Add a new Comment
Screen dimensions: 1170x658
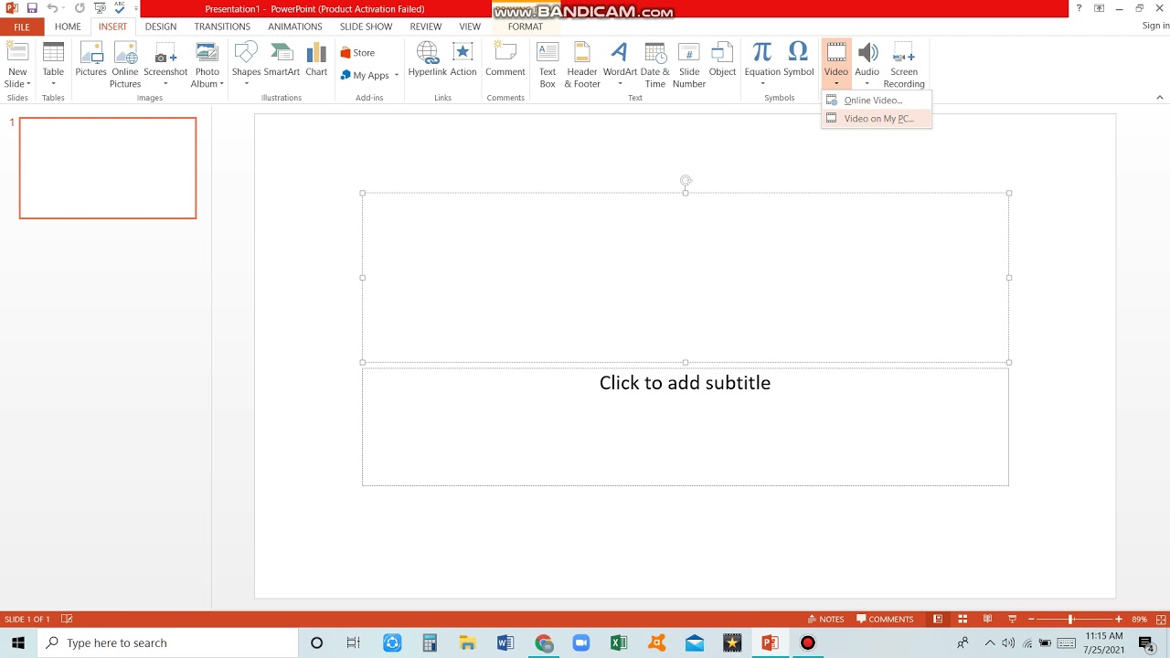coord(505,59)
